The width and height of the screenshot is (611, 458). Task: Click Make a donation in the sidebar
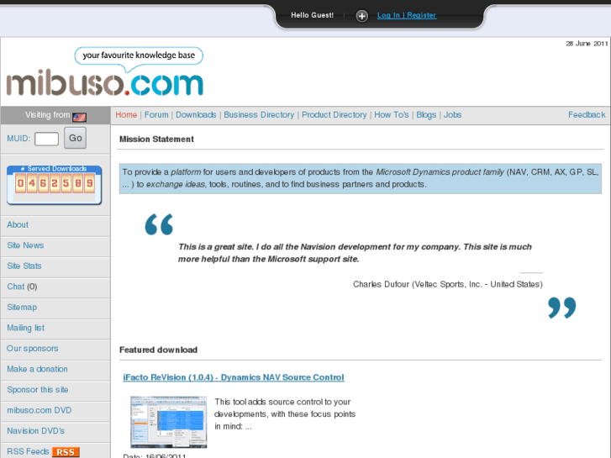point(38,369)
